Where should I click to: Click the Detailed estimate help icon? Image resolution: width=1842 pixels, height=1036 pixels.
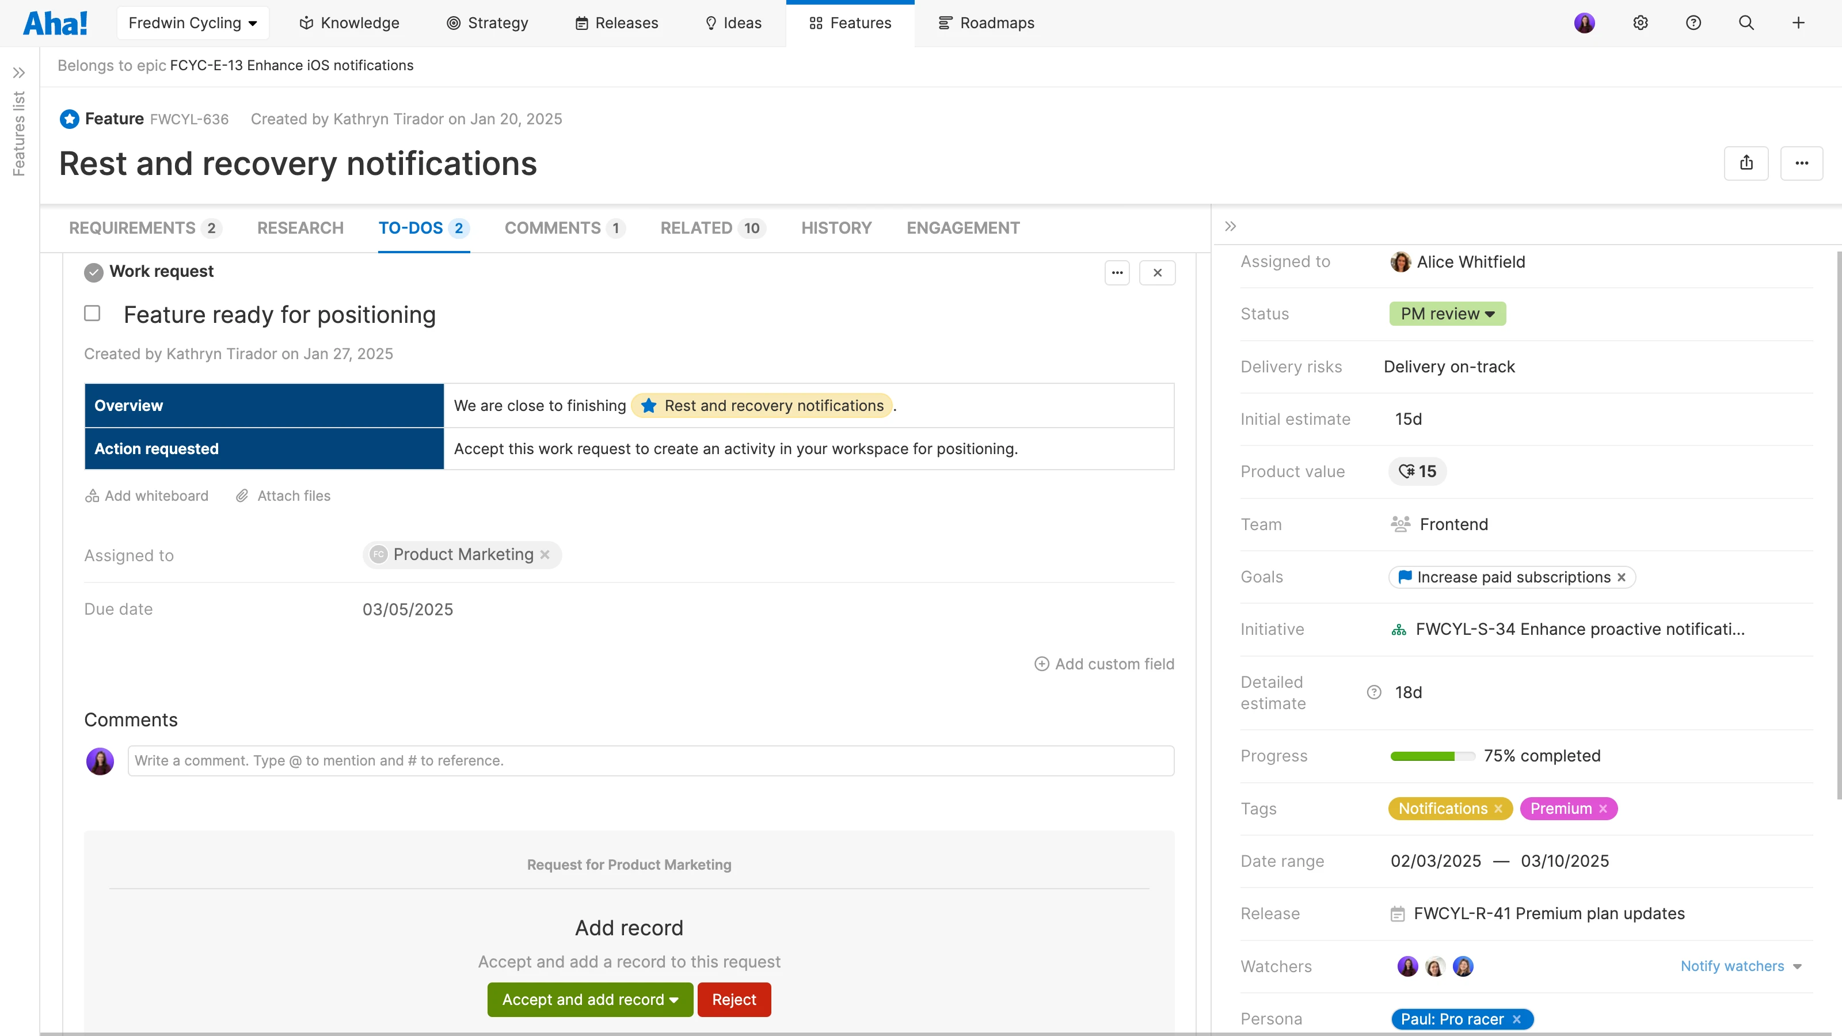(x=1373, y=692)
